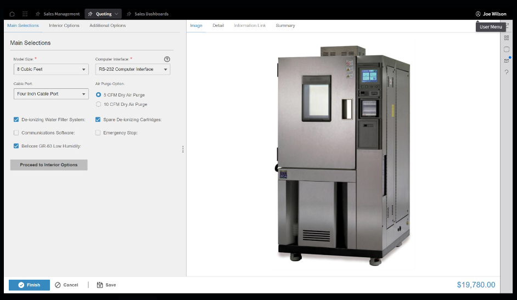Open the Model Size dropdown
Screen dimensions: 517x300
pos(51,69)
